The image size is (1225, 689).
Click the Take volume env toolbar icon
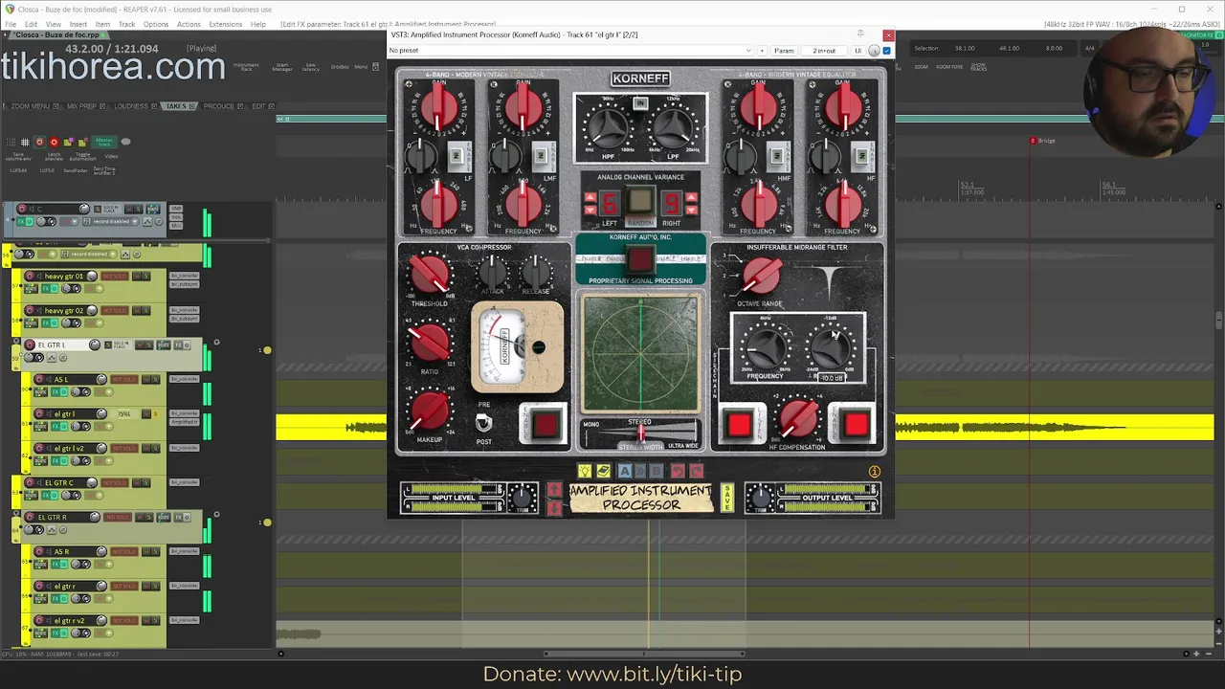pos(18,157)
